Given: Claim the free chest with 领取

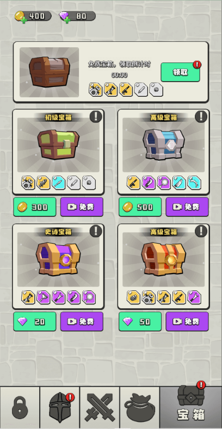Looking at the screenshot, I should pos(180,72).
